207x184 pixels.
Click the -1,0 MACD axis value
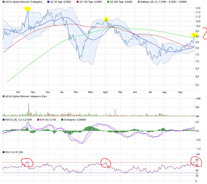198,149
